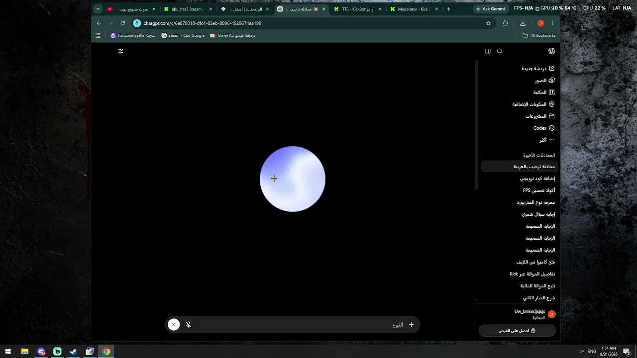Viewport: 637px width, 358px height.
Task: Switch to the TTS - KickBot tab
Action: pos(358,9)
